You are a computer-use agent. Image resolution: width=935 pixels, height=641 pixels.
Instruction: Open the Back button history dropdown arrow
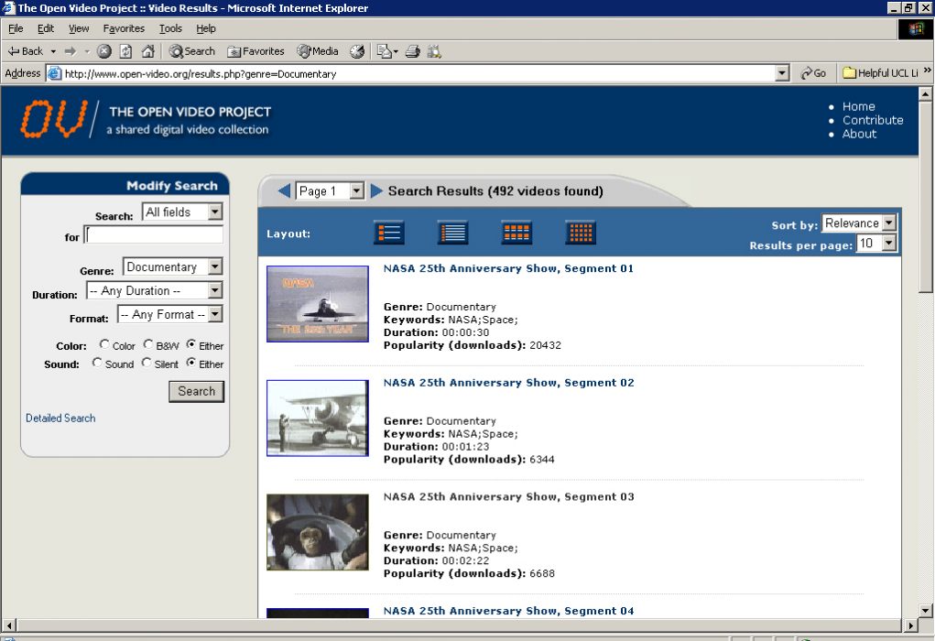53,52
